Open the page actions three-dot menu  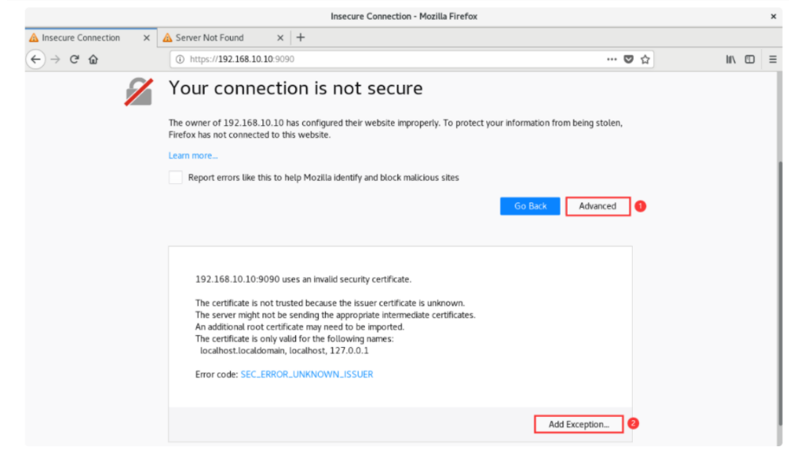pos(611,59)
